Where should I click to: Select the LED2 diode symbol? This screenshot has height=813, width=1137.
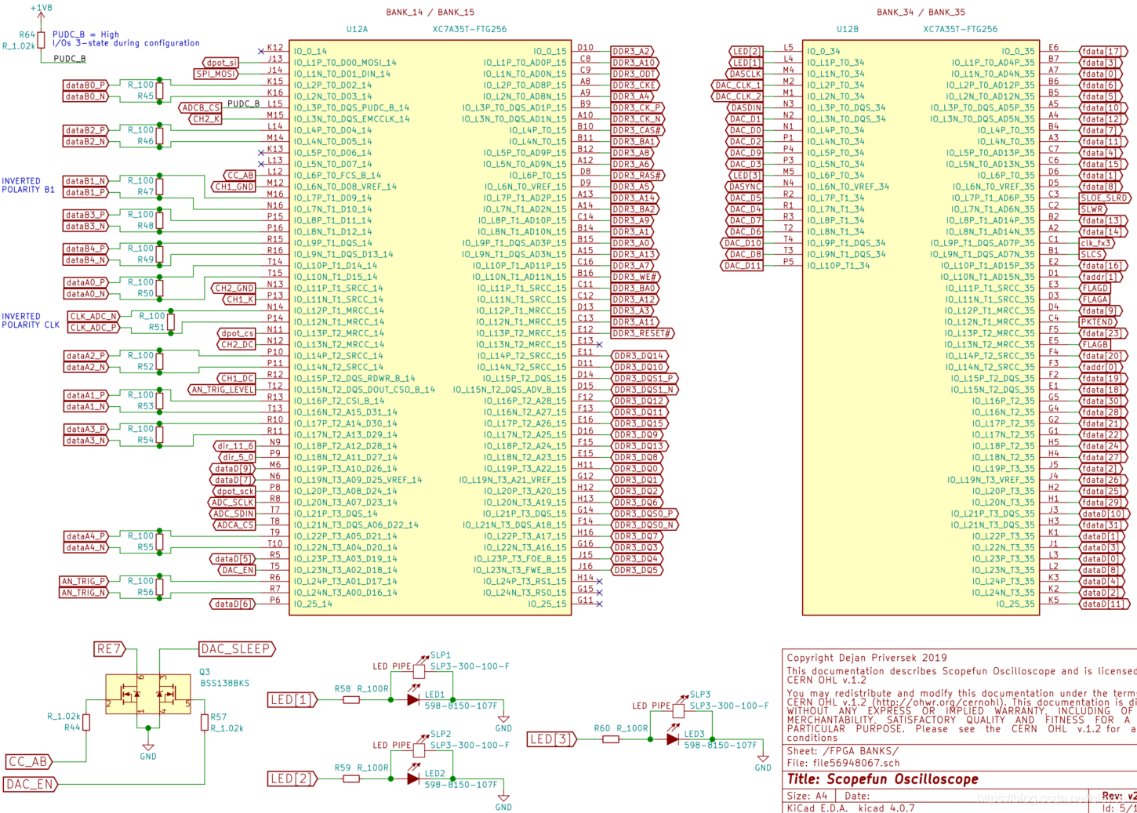click(x=413, y=779)
